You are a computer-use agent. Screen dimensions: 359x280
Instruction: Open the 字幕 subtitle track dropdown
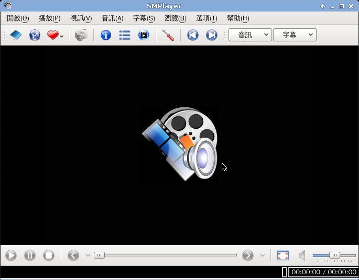pos(295,35)
